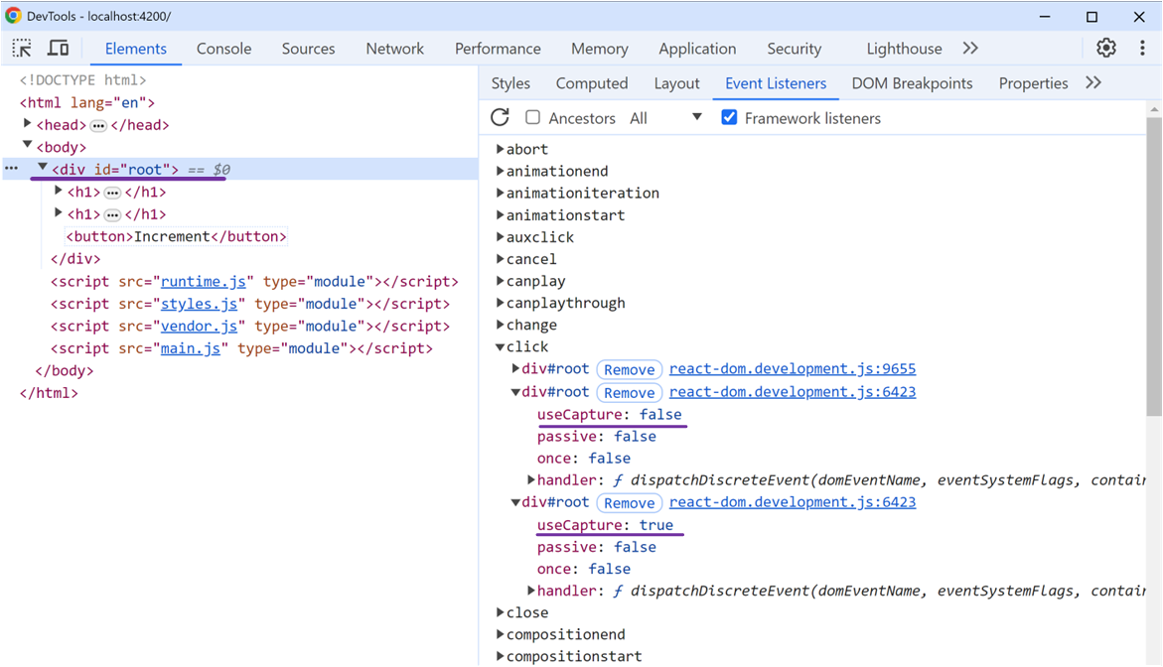Expand the first h1 node arrow
The image size is (1163, 667).
point(58,192)
